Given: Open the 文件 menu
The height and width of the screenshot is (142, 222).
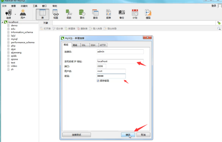Looking at the screenshot, I should coord(4,6).
